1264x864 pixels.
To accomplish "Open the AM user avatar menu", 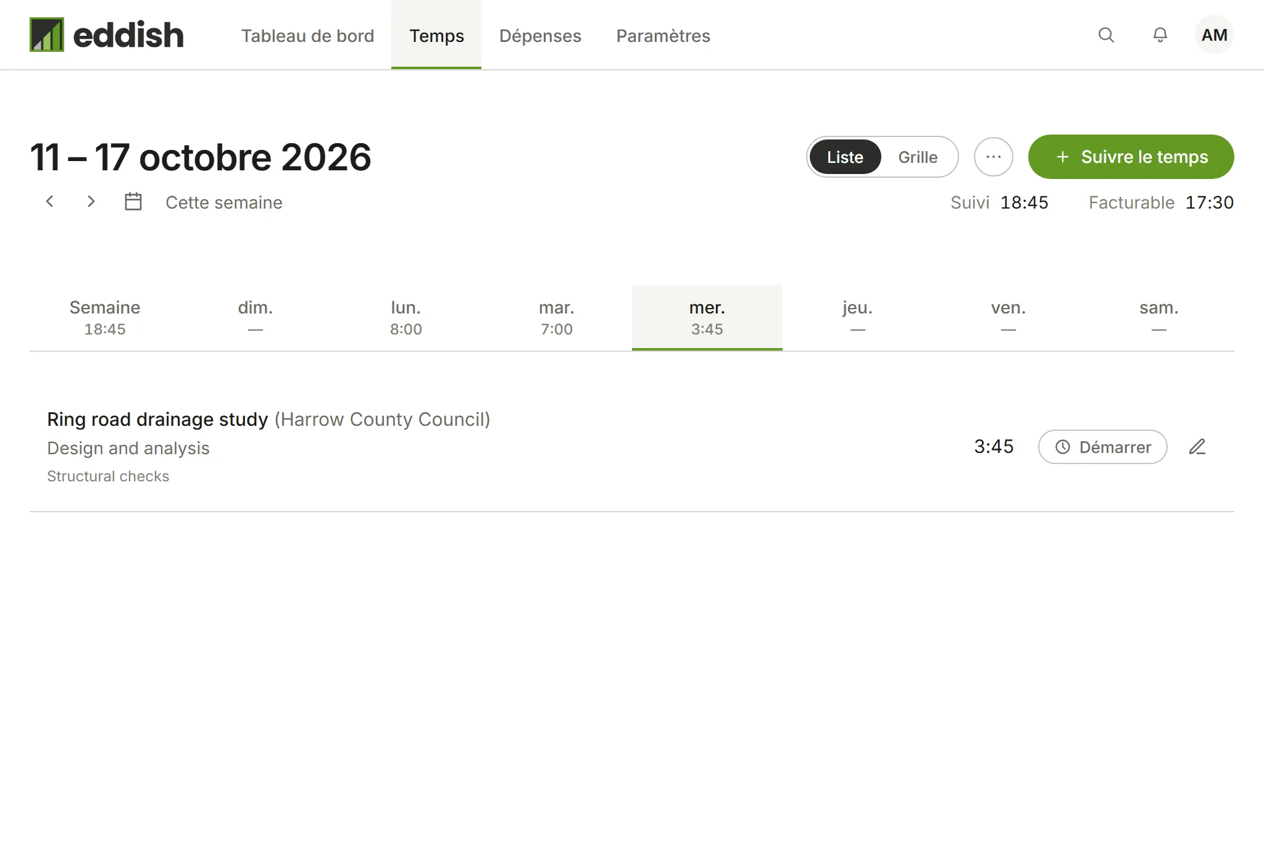I will 1214,35.
